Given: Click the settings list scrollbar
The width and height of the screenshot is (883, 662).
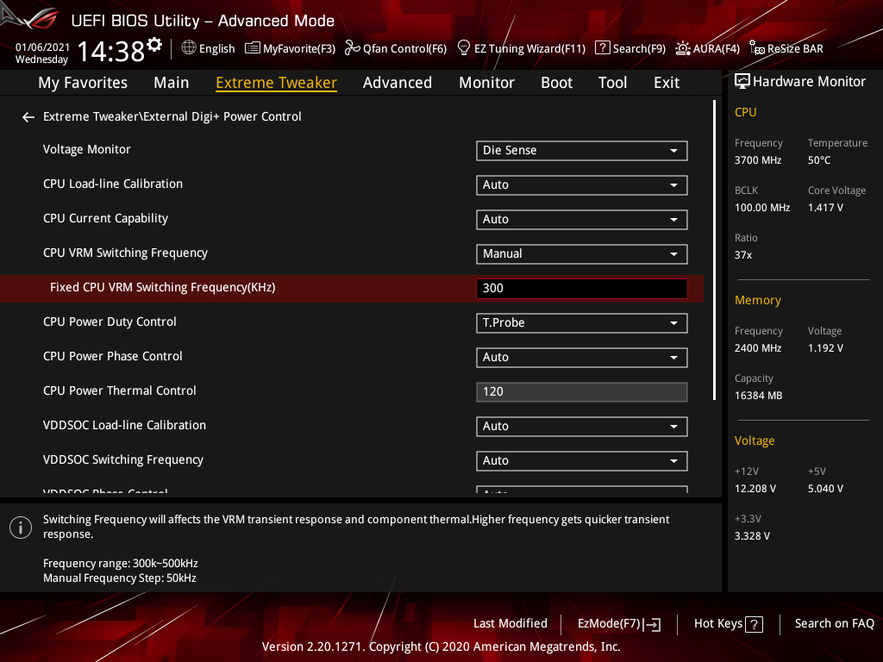Looking at the screenshot, I should click(x=715, y=251).
